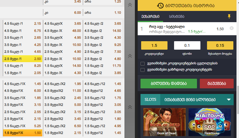
Task: Select 1.5 მეტი/12 odds 1.45
Action: [x=103, y=133]
